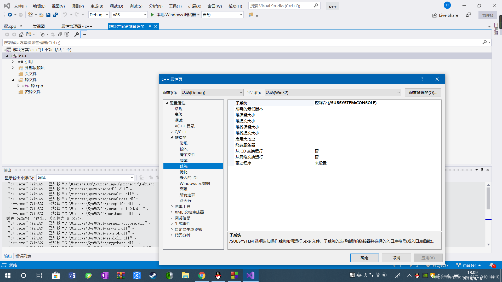Click the new project toolbar icon
The image size is (502, 282).
(31, 15)
